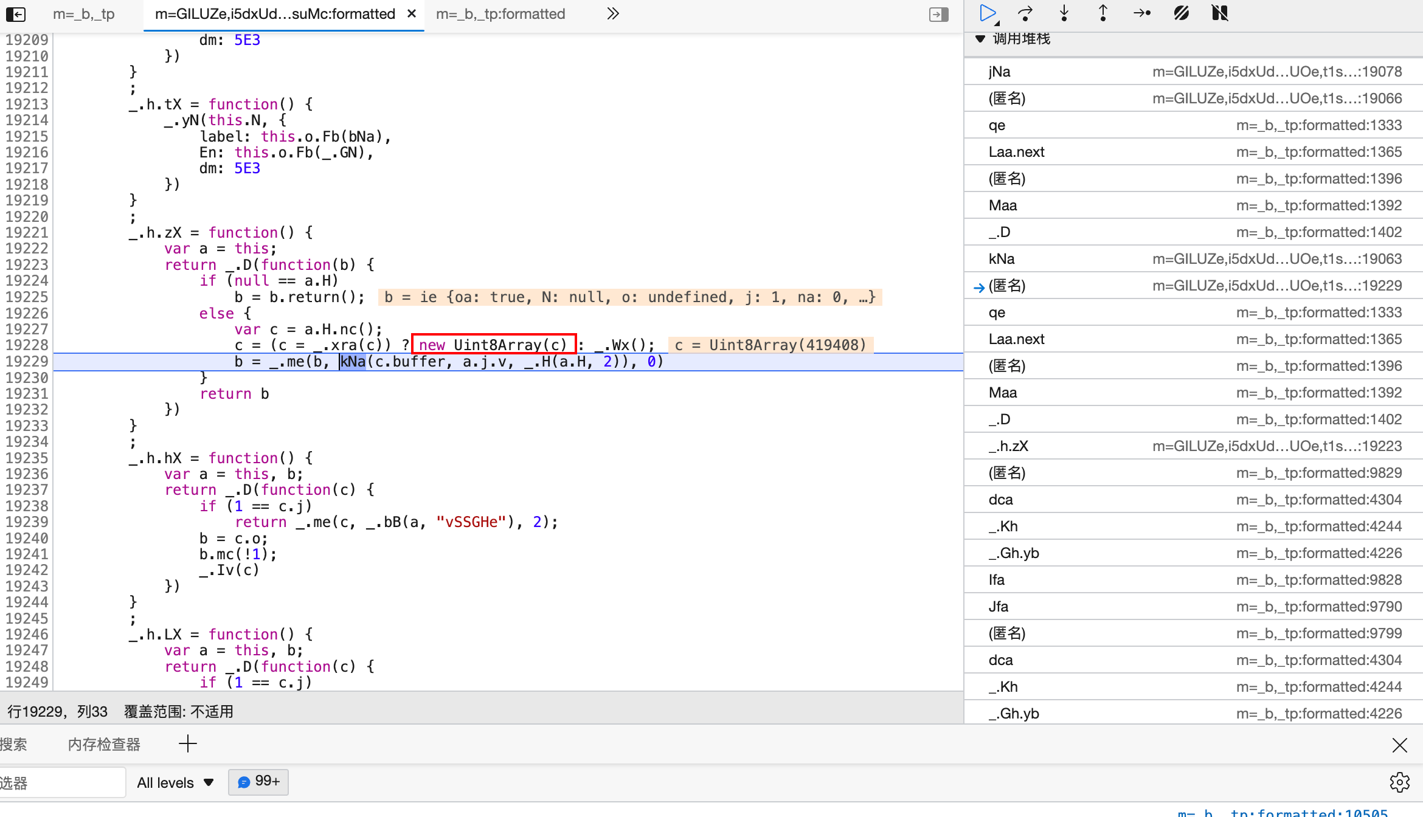Click the cursor position 行19229, 列33
Image resolution: width=1423 pixels, height=817 pixels.
pyautogui.click(x=57, y=712)
